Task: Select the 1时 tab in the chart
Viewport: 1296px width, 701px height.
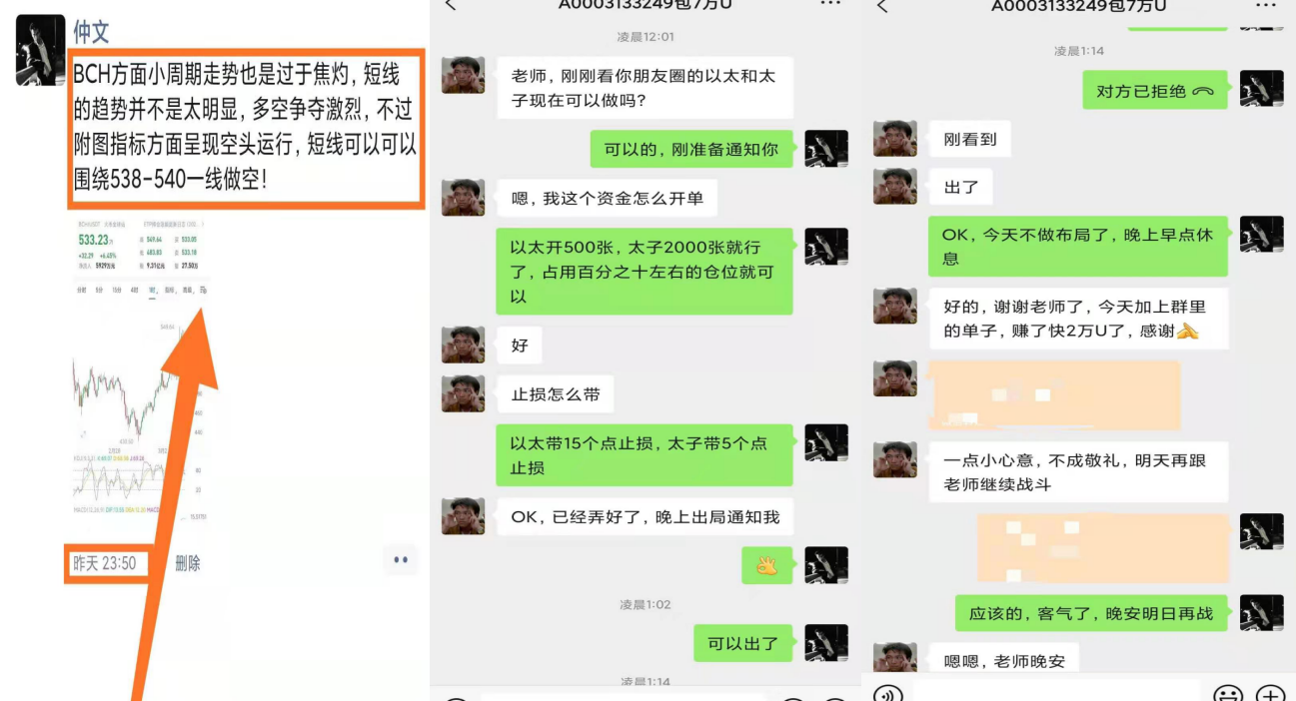Action: pos(152,290)
